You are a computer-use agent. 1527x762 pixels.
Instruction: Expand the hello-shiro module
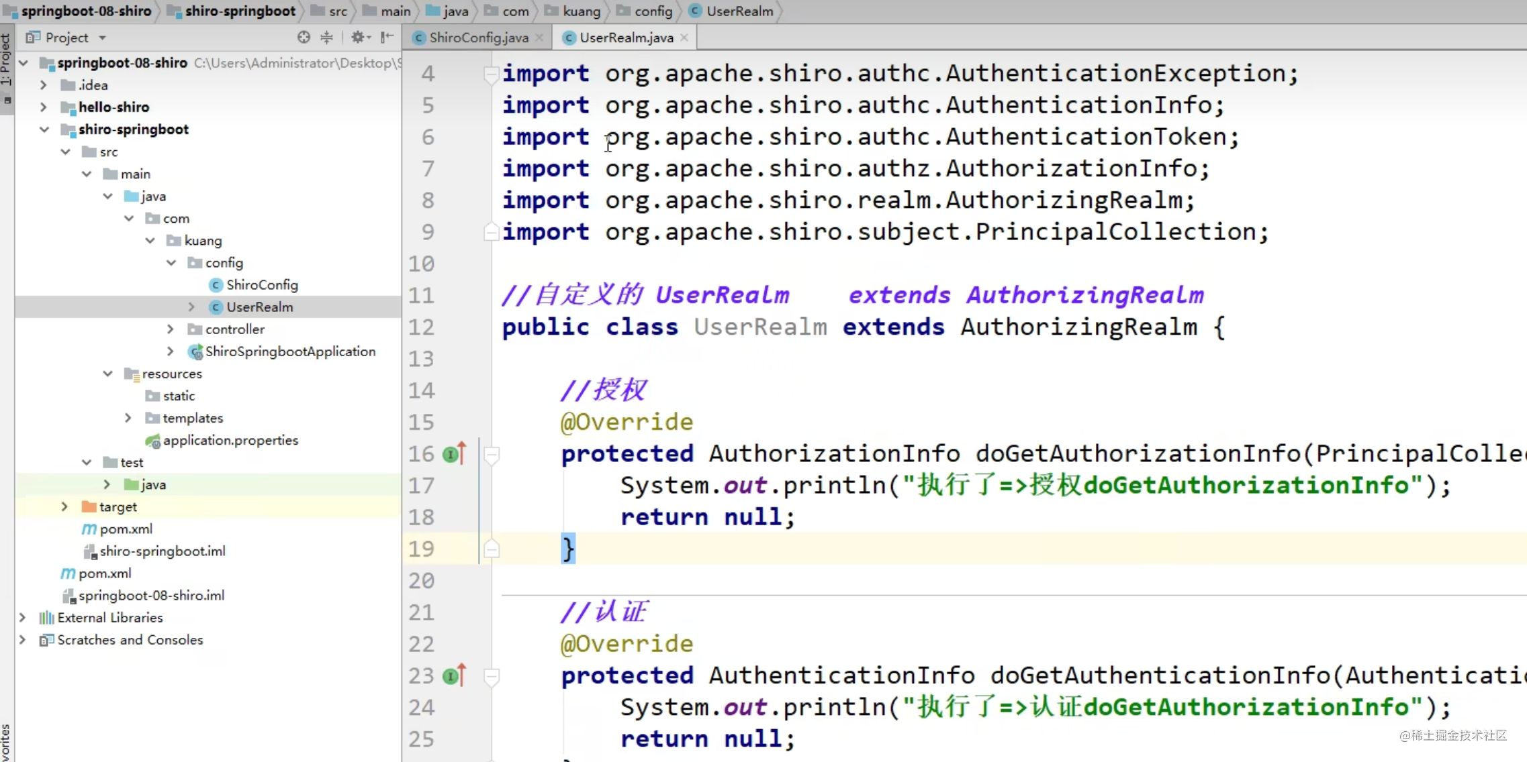pyautogui.click(x=44, y=107)
